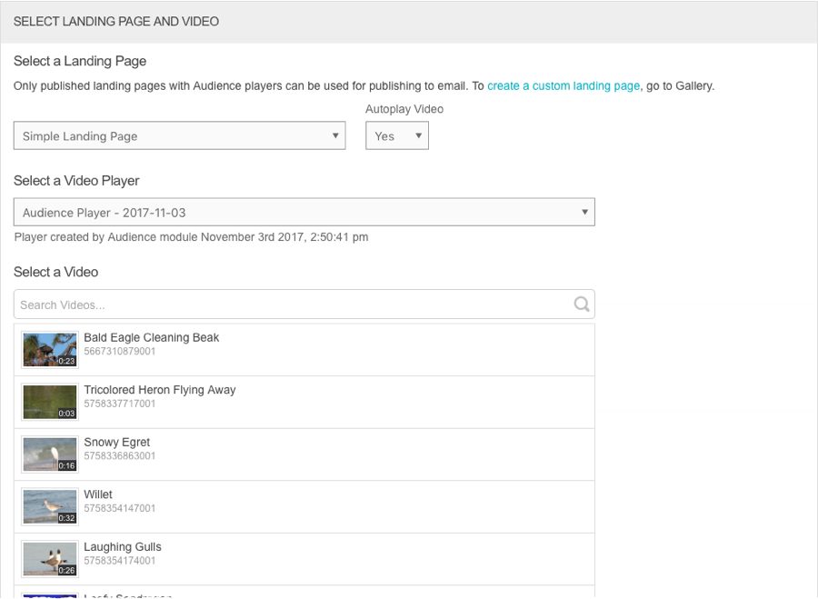Select the Bald Eagle Cleaning Beak title

tap(152, 337)
